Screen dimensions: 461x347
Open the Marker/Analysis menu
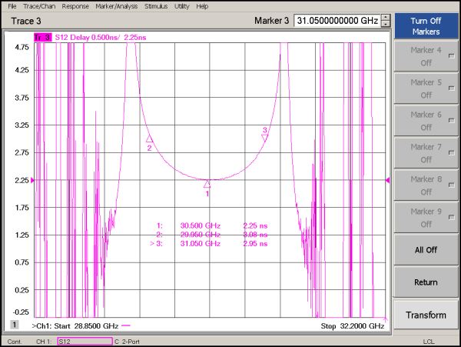pyautogui.click(x=116, y=6)
